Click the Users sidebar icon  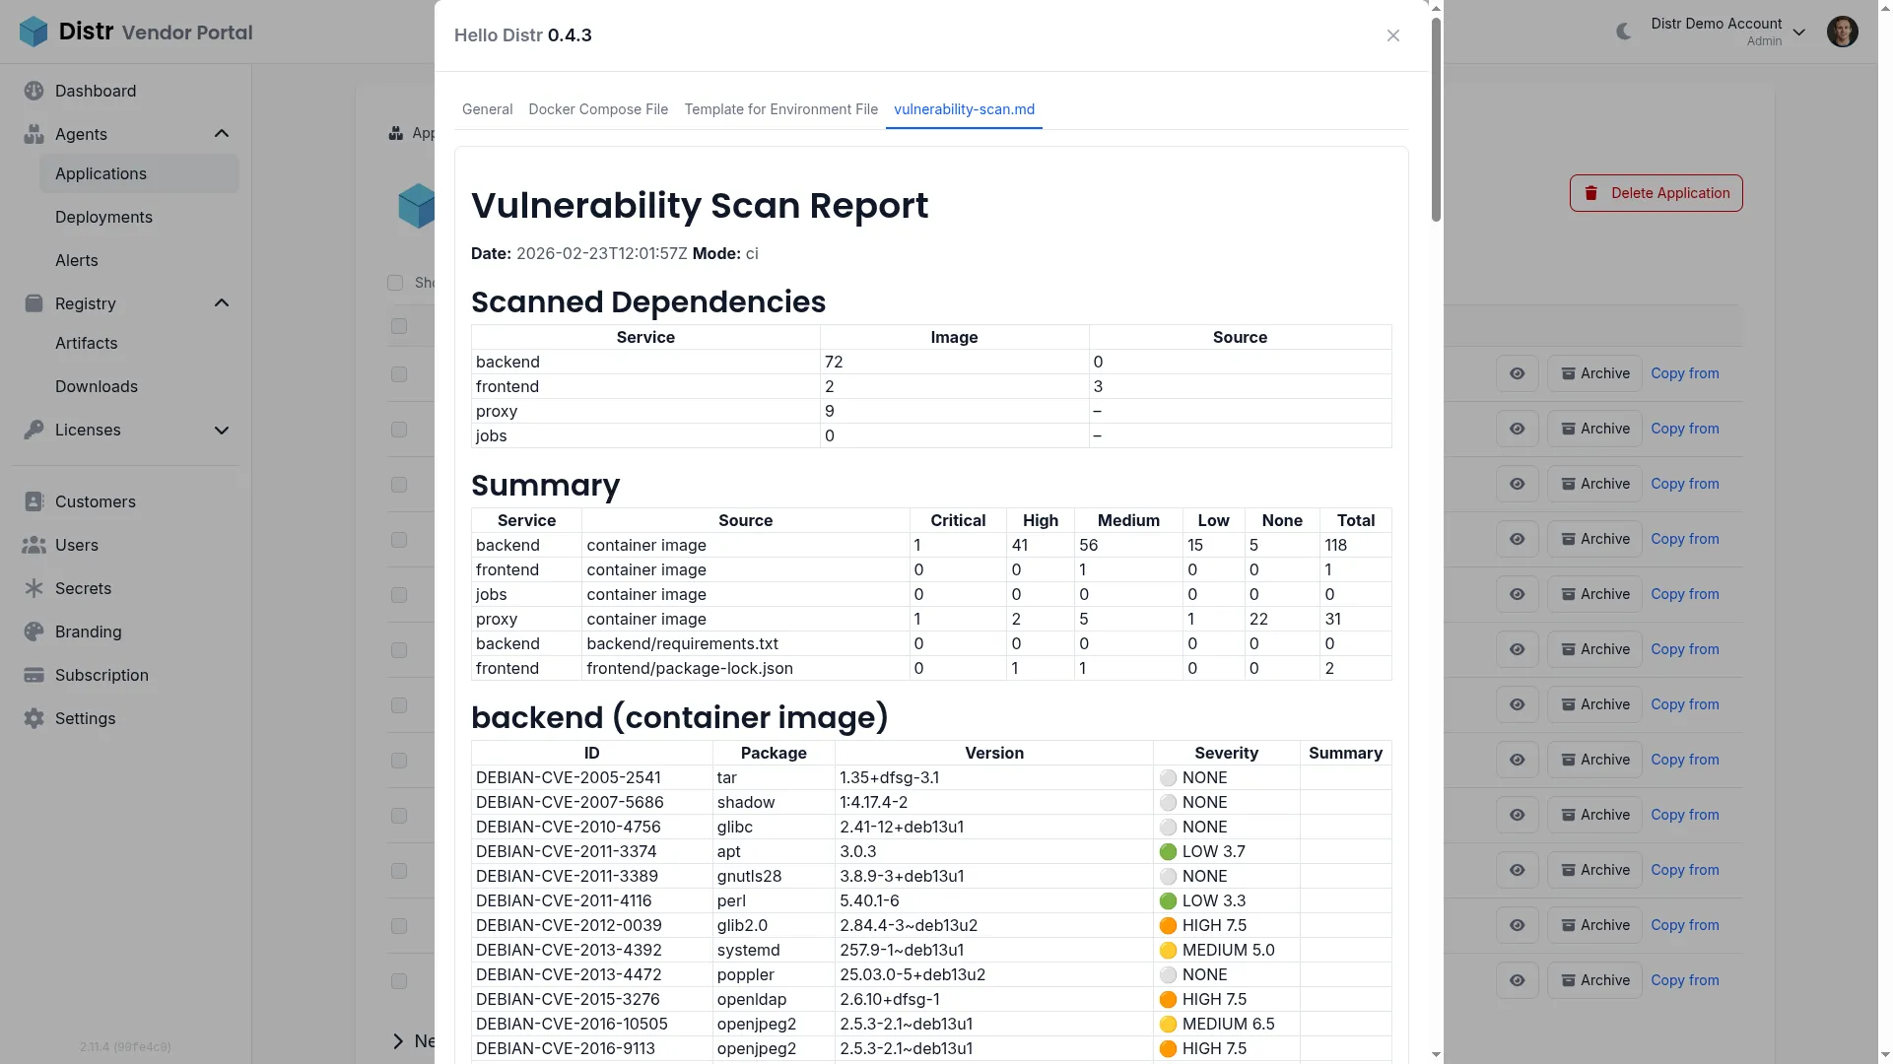click(33, 545)
